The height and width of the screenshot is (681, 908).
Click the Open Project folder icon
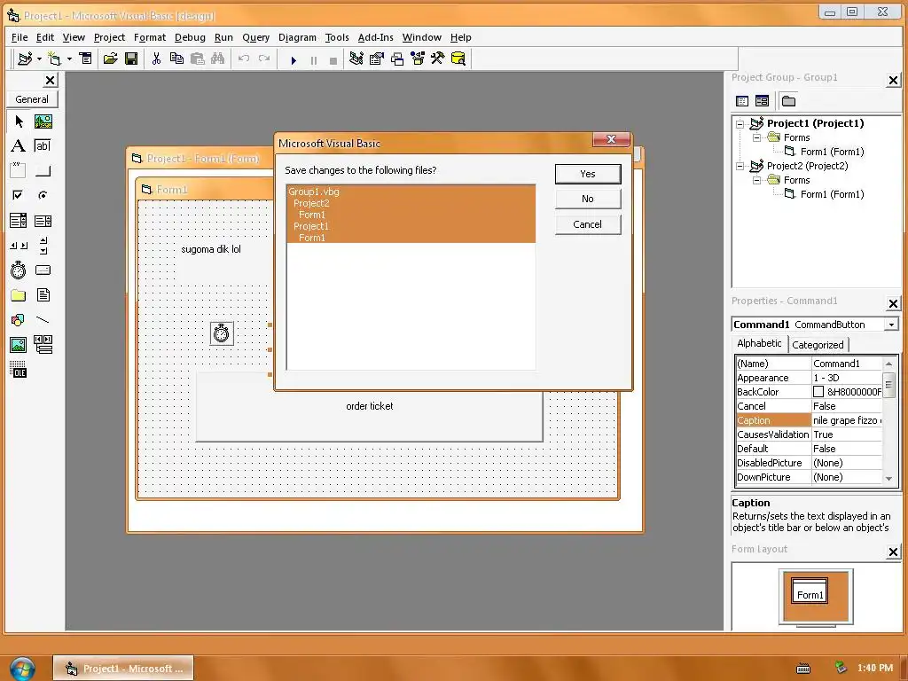point(110,59)
